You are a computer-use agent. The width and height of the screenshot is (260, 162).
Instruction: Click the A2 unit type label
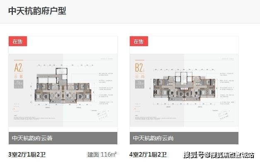(18, 68)
